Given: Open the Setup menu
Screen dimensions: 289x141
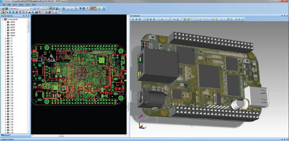Looking at the screenshot, I should (21, 5).
